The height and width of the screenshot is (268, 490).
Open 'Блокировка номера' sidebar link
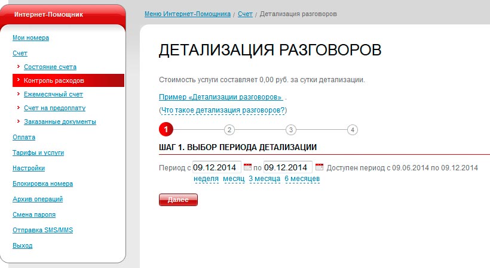(43, 184)
